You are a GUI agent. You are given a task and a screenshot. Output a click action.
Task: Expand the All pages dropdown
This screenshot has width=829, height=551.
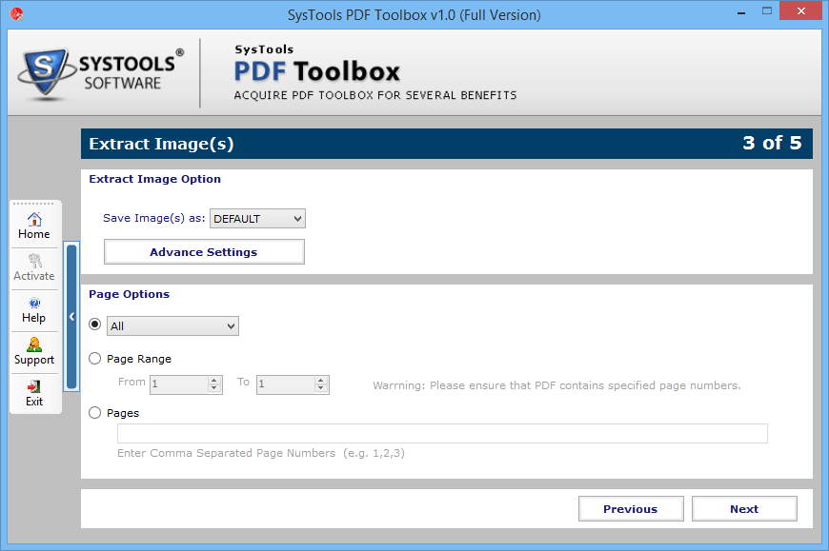coord(172,326)
